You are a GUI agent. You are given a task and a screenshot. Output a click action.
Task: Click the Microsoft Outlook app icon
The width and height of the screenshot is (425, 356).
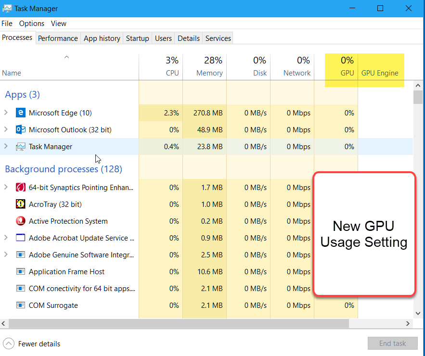click(21, 129)
